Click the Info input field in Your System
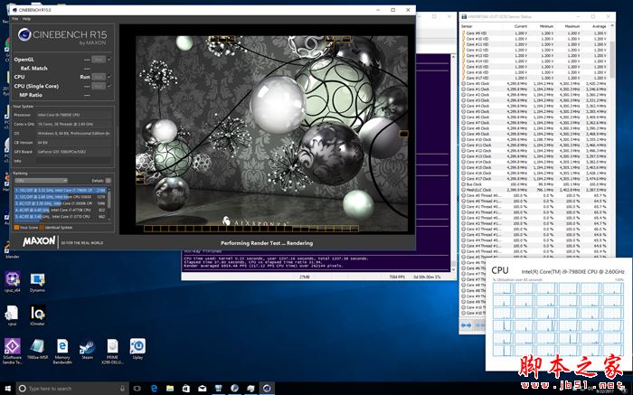This screenshot has height=395, width=633. pyautogui.click(x=73, y=161)
